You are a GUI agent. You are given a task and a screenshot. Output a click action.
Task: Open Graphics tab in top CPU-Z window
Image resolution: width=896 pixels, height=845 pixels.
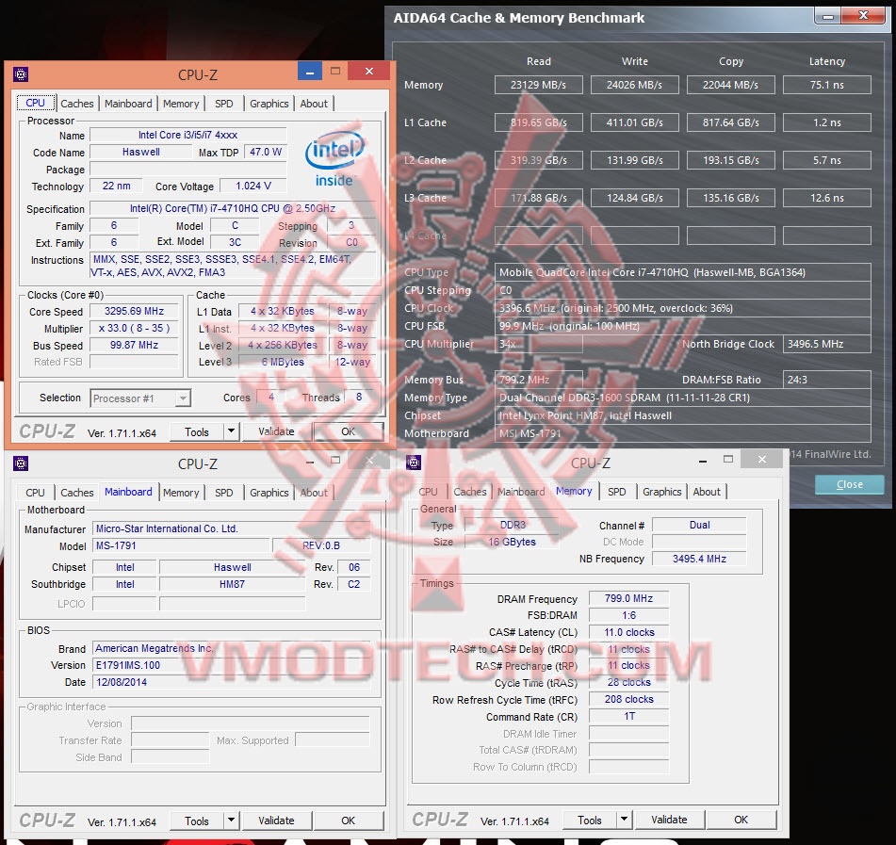(x=269, y=104)
